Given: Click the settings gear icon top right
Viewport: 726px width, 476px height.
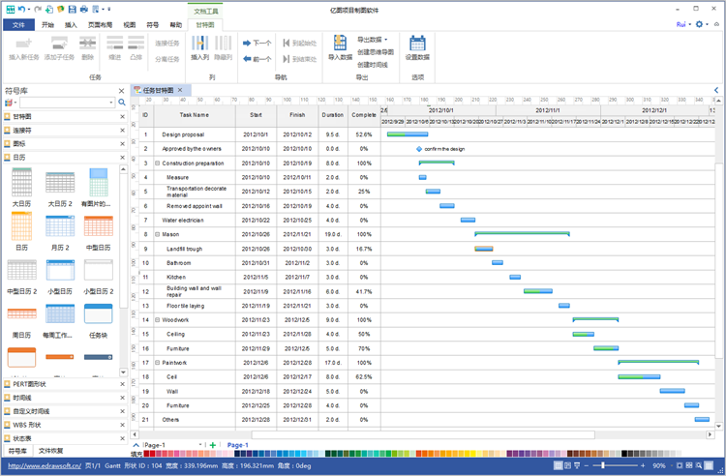Looking at the screenshot, I should click(x=699, y=24).
